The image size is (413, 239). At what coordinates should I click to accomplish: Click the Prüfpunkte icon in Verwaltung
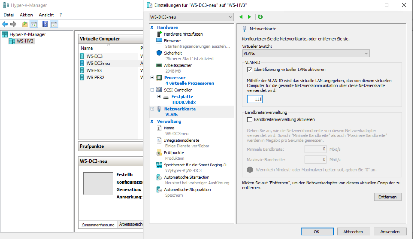click(159, 153)
